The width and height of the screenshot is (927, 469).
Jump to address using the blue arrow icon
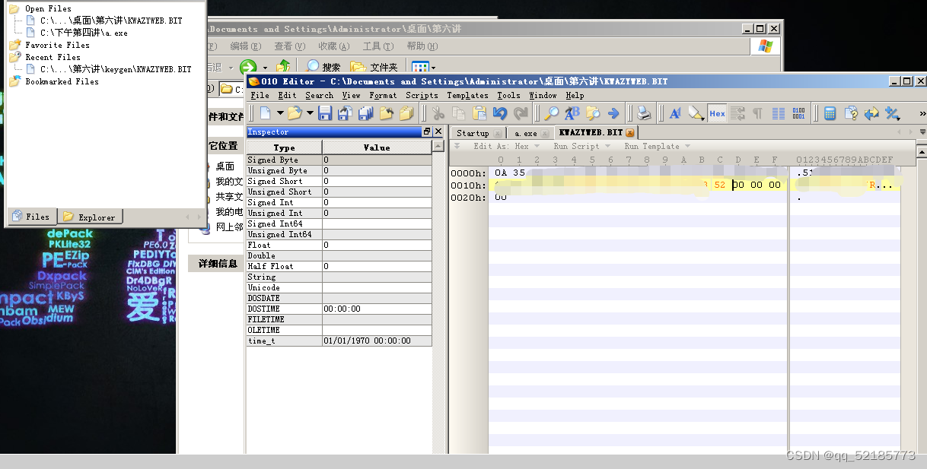[x=613, y=112]
